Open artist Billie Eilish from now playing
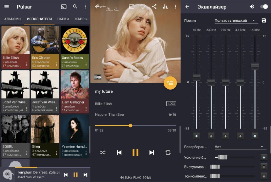Viewport: 271px width, 182px height. pyautogui.click(x=103, y=104)
